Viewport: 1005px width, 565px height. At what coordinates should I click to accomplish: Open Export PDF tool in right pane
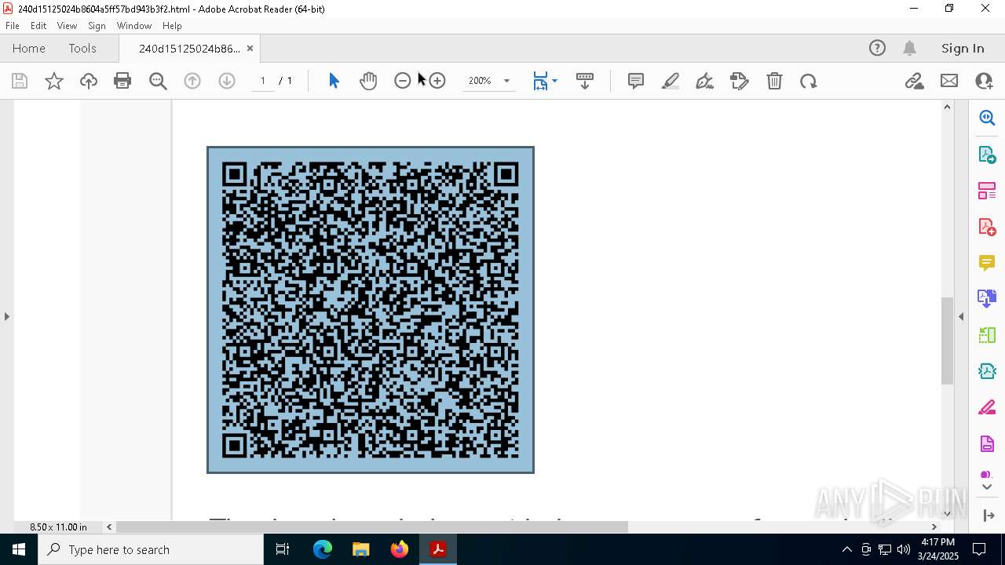coord(987,154)
